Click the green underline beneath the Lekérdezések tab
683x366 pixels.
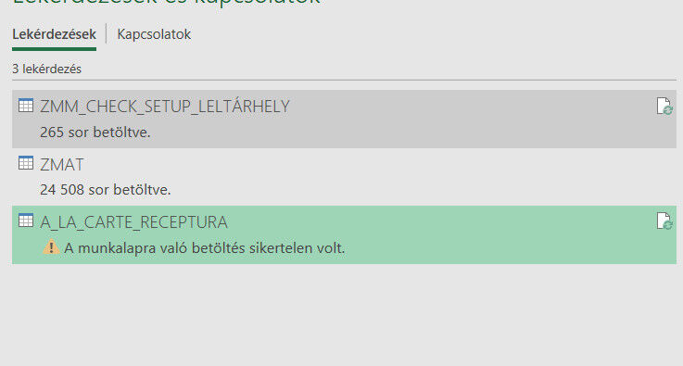click(54, 49)
